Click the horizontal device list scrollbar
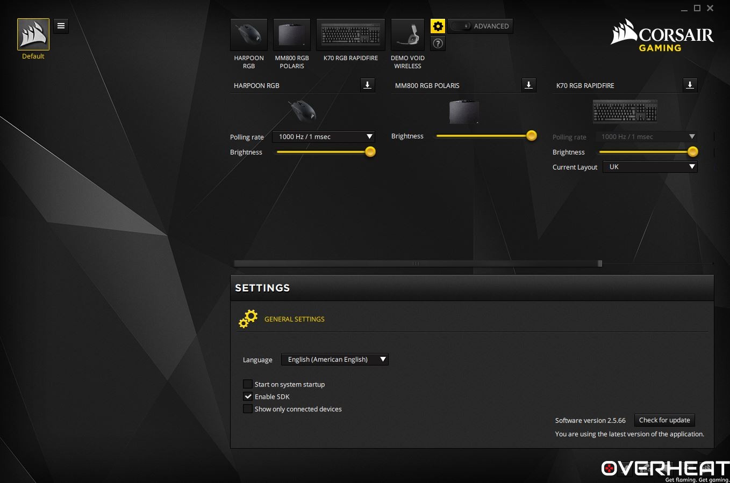Image resolution: width=730 pixels, height=483 pixels. pyautogui.click(x=417, y=264)
